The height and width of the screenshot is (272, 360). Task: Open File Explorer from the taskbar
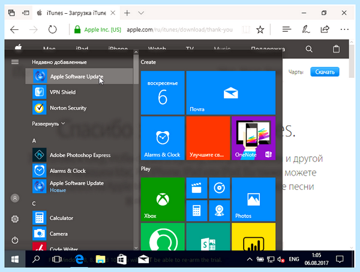[100, 259]
